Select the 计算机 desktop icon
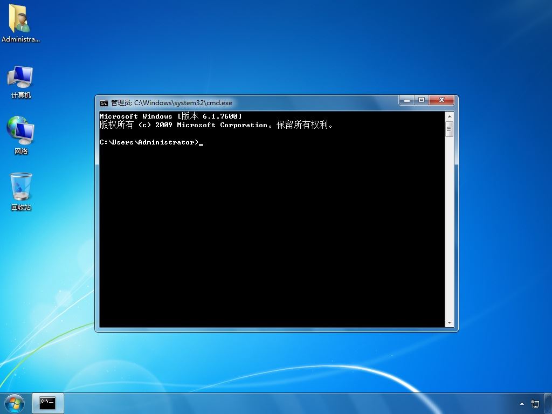Viewport: 552px width, 414px height. pos(20,82)
